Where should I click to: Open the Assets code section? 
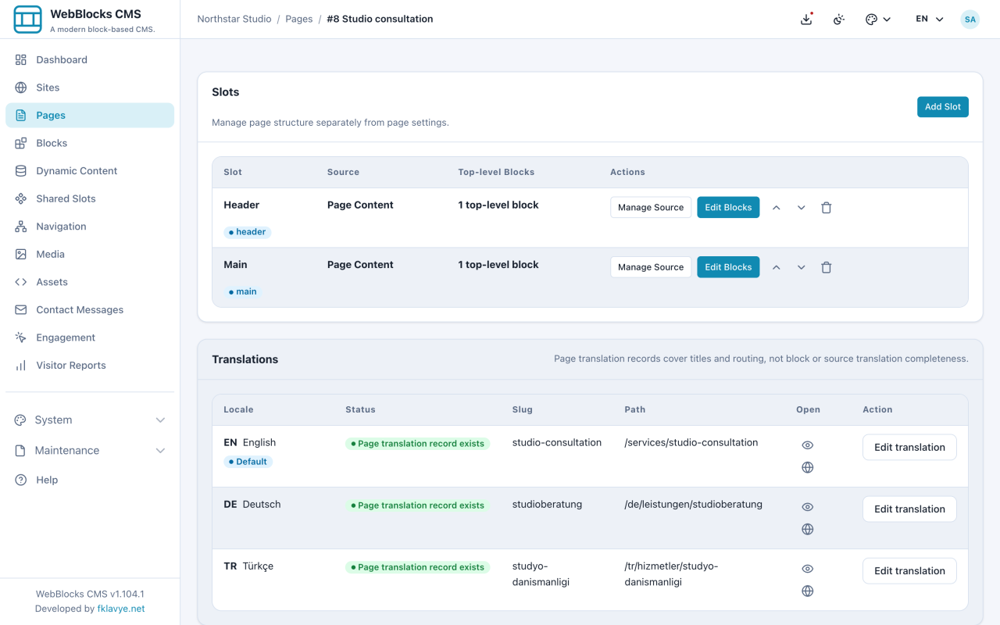point(90,282)
